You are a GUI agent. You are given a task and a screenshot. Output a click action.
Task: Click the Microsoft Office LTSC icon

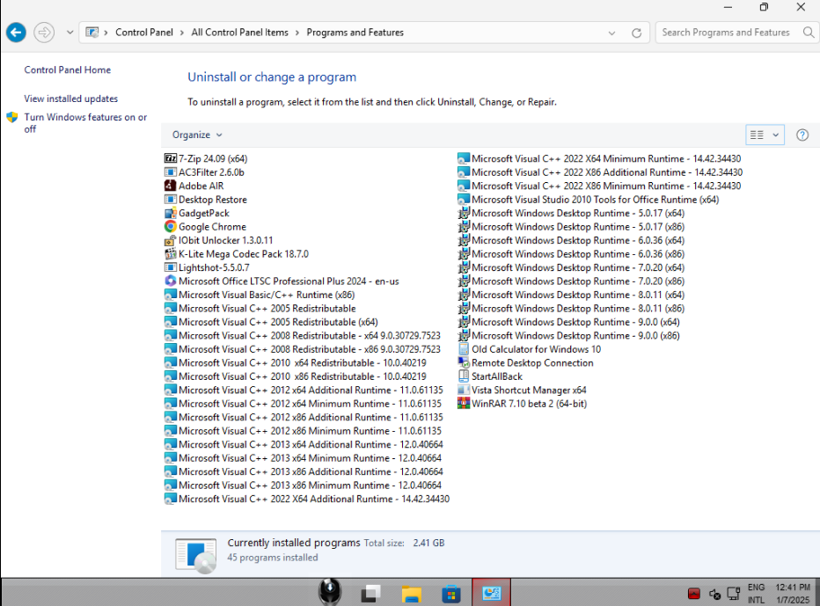pyautogui.click(x=171, y=281)
